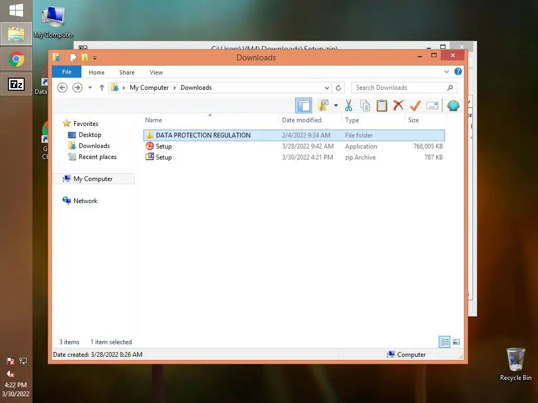Expand the address bar history dropdown
538x403 pixels.
pos(327,88)
